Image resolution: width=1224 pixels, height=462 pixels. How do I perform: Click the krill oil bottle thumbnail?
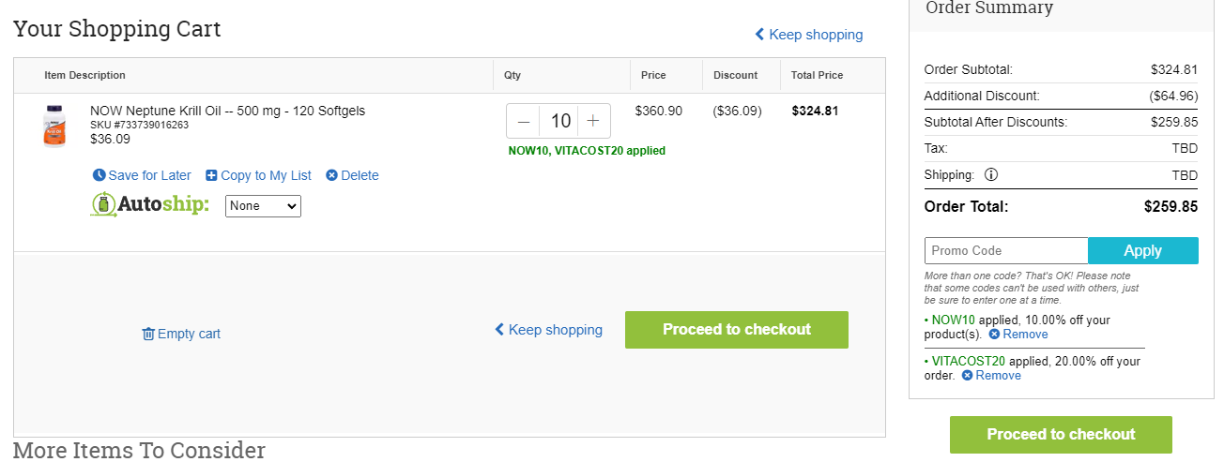pos(55,126)
